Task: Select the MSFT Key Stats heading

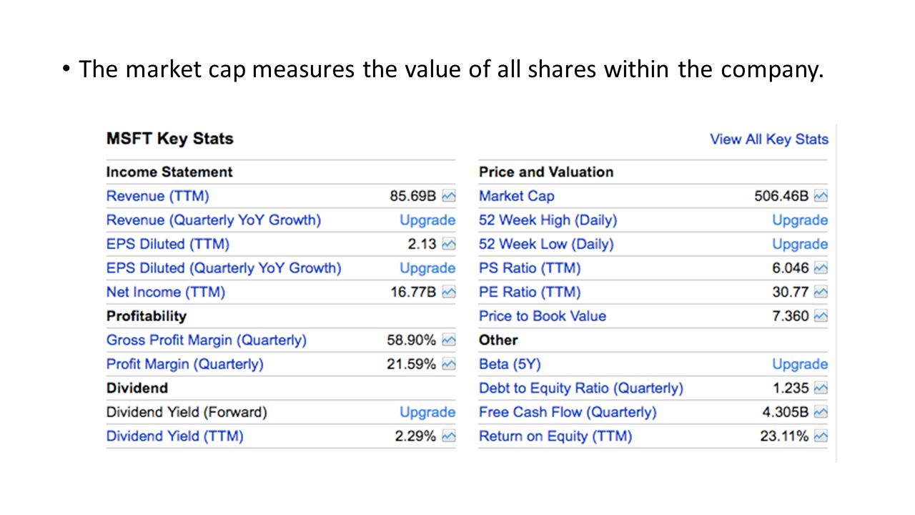Action: (170, 139)
